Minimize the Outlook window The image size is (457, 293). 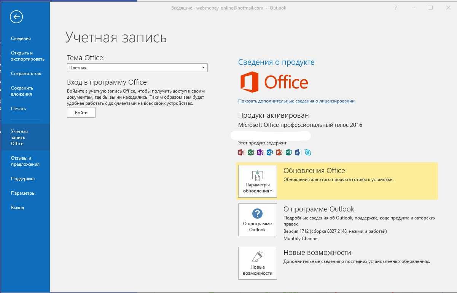click(x=413, y=8)
